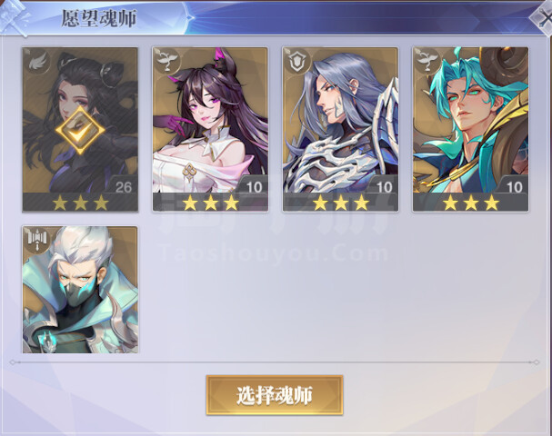Uncheck the gold checkmark on selected card
Viewport: 552px width, 436px height.
[x=80, y=131]
